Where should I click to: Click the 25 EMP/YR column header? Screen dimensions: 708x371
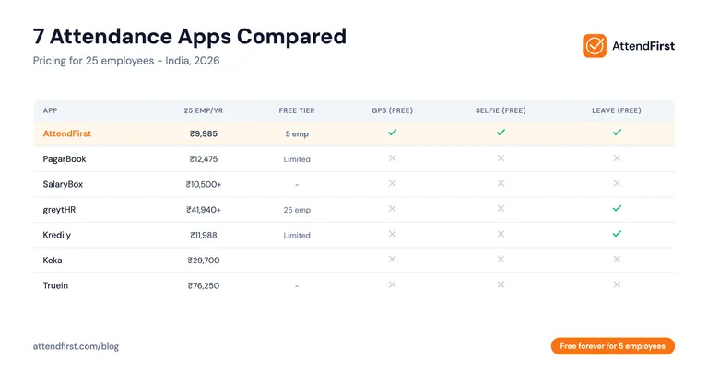[203, 110]
